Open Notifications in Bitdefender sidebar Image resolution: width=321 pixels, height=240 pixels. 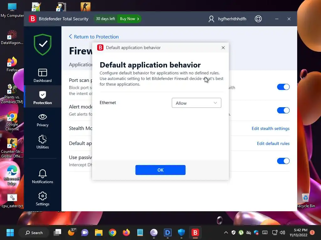point(43,177)
